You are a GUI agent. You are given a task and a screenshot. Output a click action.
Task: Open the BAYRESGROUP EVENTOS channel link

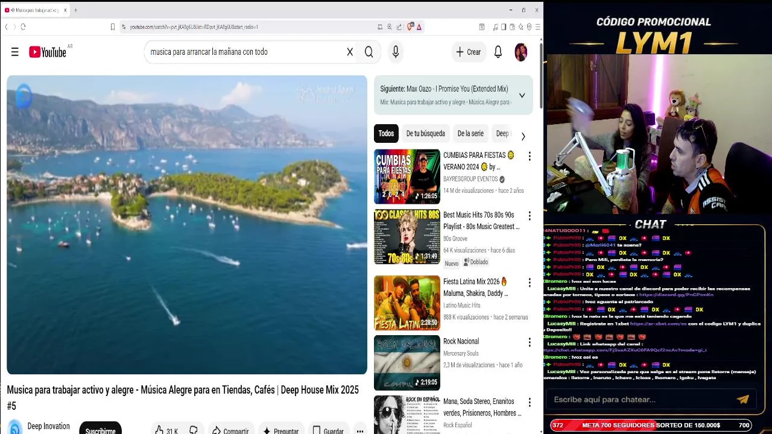(x=470, y=179)
